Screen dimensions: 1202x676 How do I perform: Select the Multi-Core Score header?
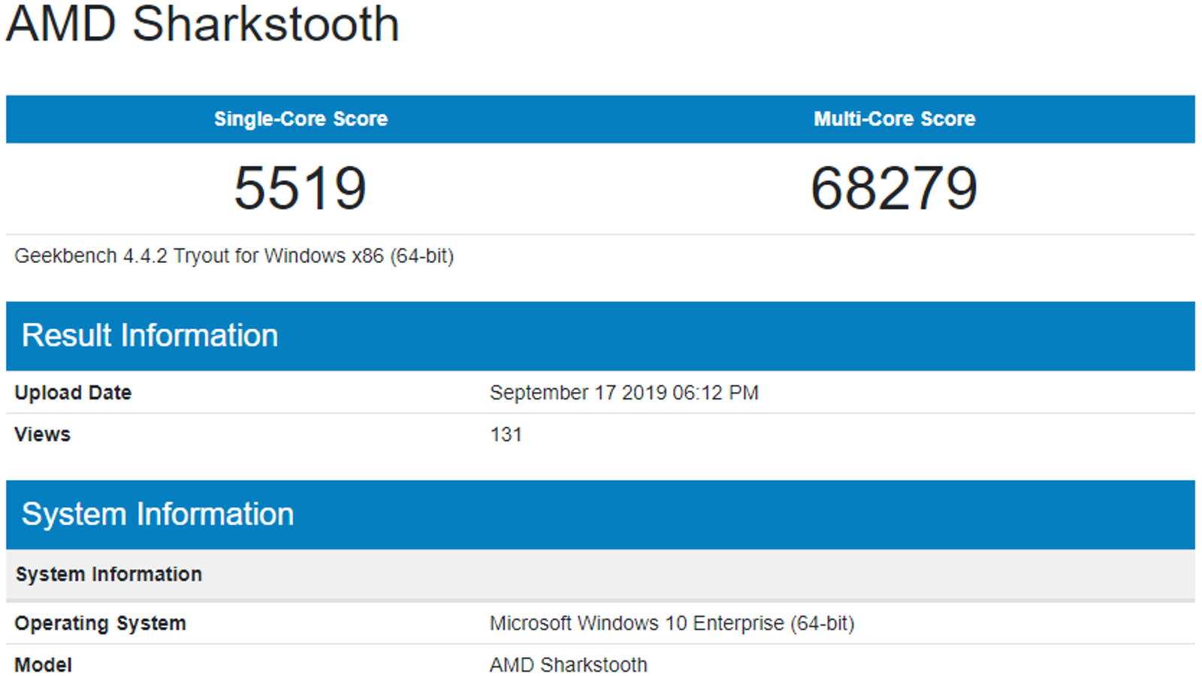(x=894, y=119)
